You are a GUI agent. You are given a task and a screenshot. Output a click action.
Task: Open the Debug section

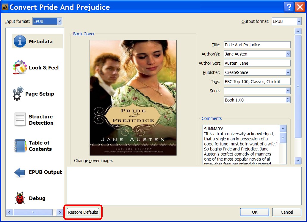37,198
